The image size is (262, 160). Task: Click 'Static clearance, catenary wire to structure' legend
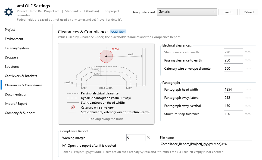[115, 112]
